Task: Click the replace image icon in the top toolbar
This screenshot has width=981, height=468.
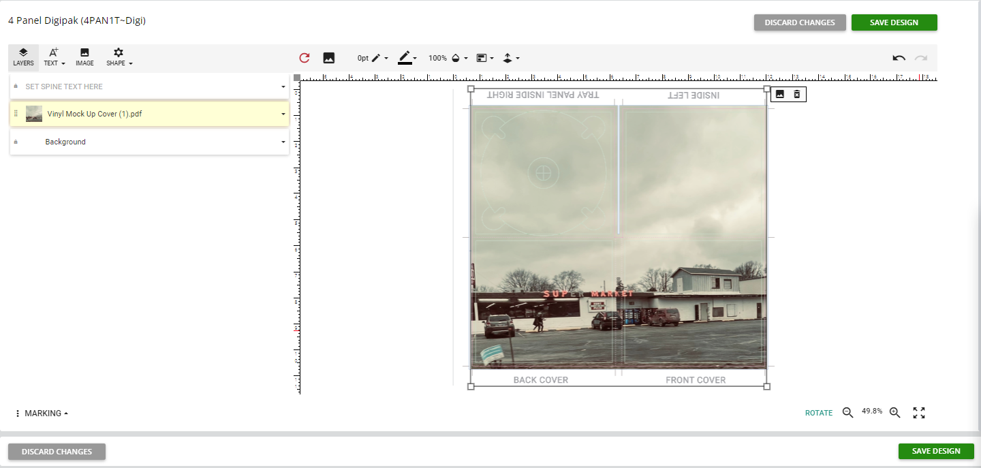Action: point(329,58)
